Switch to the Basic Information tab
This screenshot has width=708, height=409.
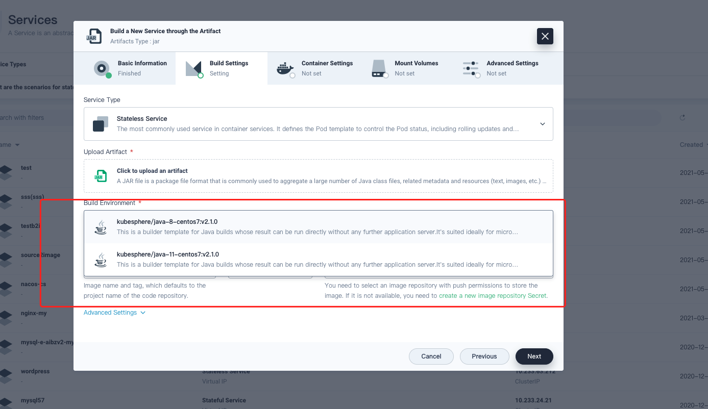pos(124,68)
